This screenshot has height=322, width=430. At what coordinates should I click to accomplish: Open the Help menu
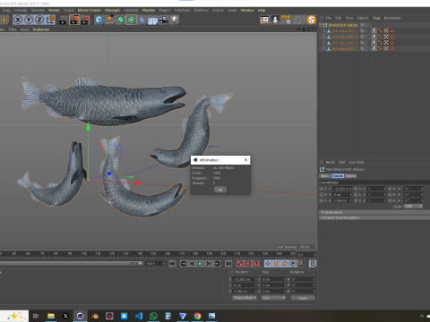click(x=262, y=10)
